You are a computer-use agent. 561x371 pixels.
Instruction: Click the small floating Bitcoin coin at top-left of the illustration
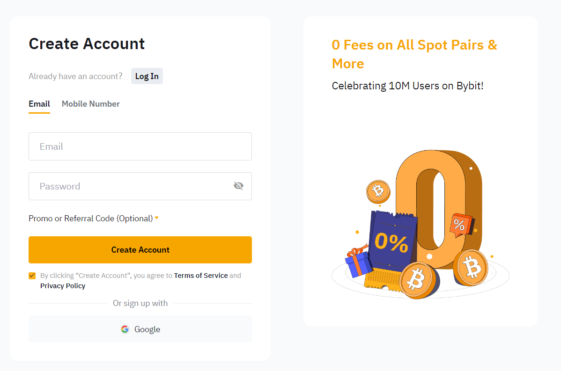tap(378, 191)
